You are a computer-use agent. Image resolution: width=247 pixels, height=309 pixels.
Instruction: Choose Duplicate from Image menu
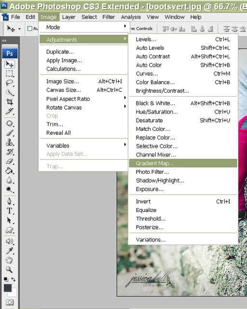click(x=84, y=52)
